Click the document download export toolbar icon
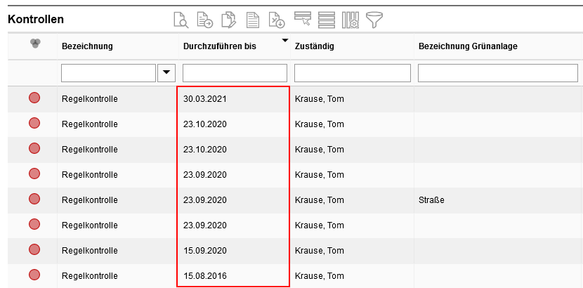The height and width of the screenshot is (288, 583). [277, 20]
